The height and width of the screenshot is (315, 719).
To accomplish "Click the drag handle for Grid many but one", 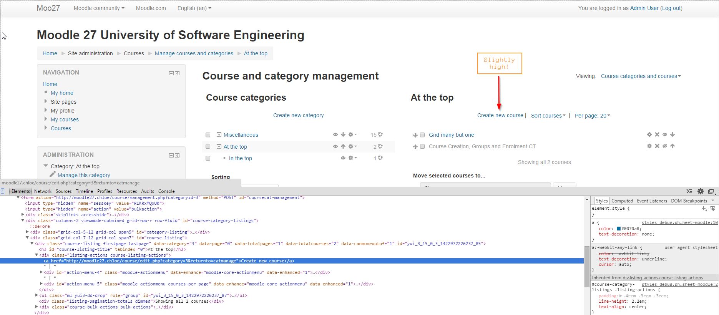I will (x=415, y=135).
